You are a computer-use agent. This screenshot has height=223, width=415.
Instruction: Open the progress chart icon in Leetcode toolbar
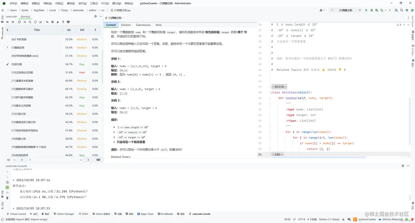tap(40, 22)
